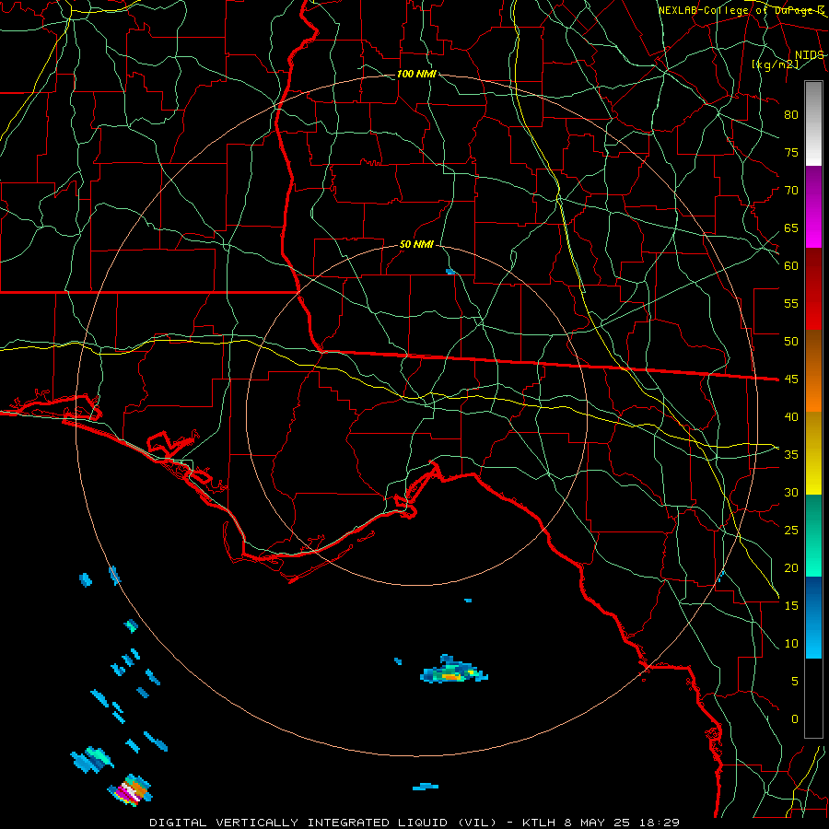Click the "100 NMI" range ring label
Screen dimensions: 829x829
(416, 74)
